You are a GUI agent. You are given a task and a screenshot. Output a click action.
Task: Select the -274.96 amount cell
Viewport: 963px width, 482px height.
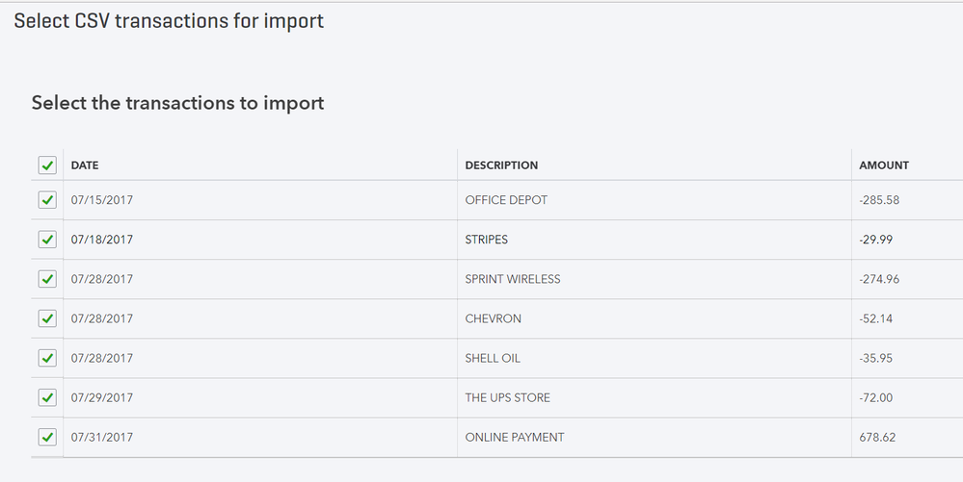(880, 279)
